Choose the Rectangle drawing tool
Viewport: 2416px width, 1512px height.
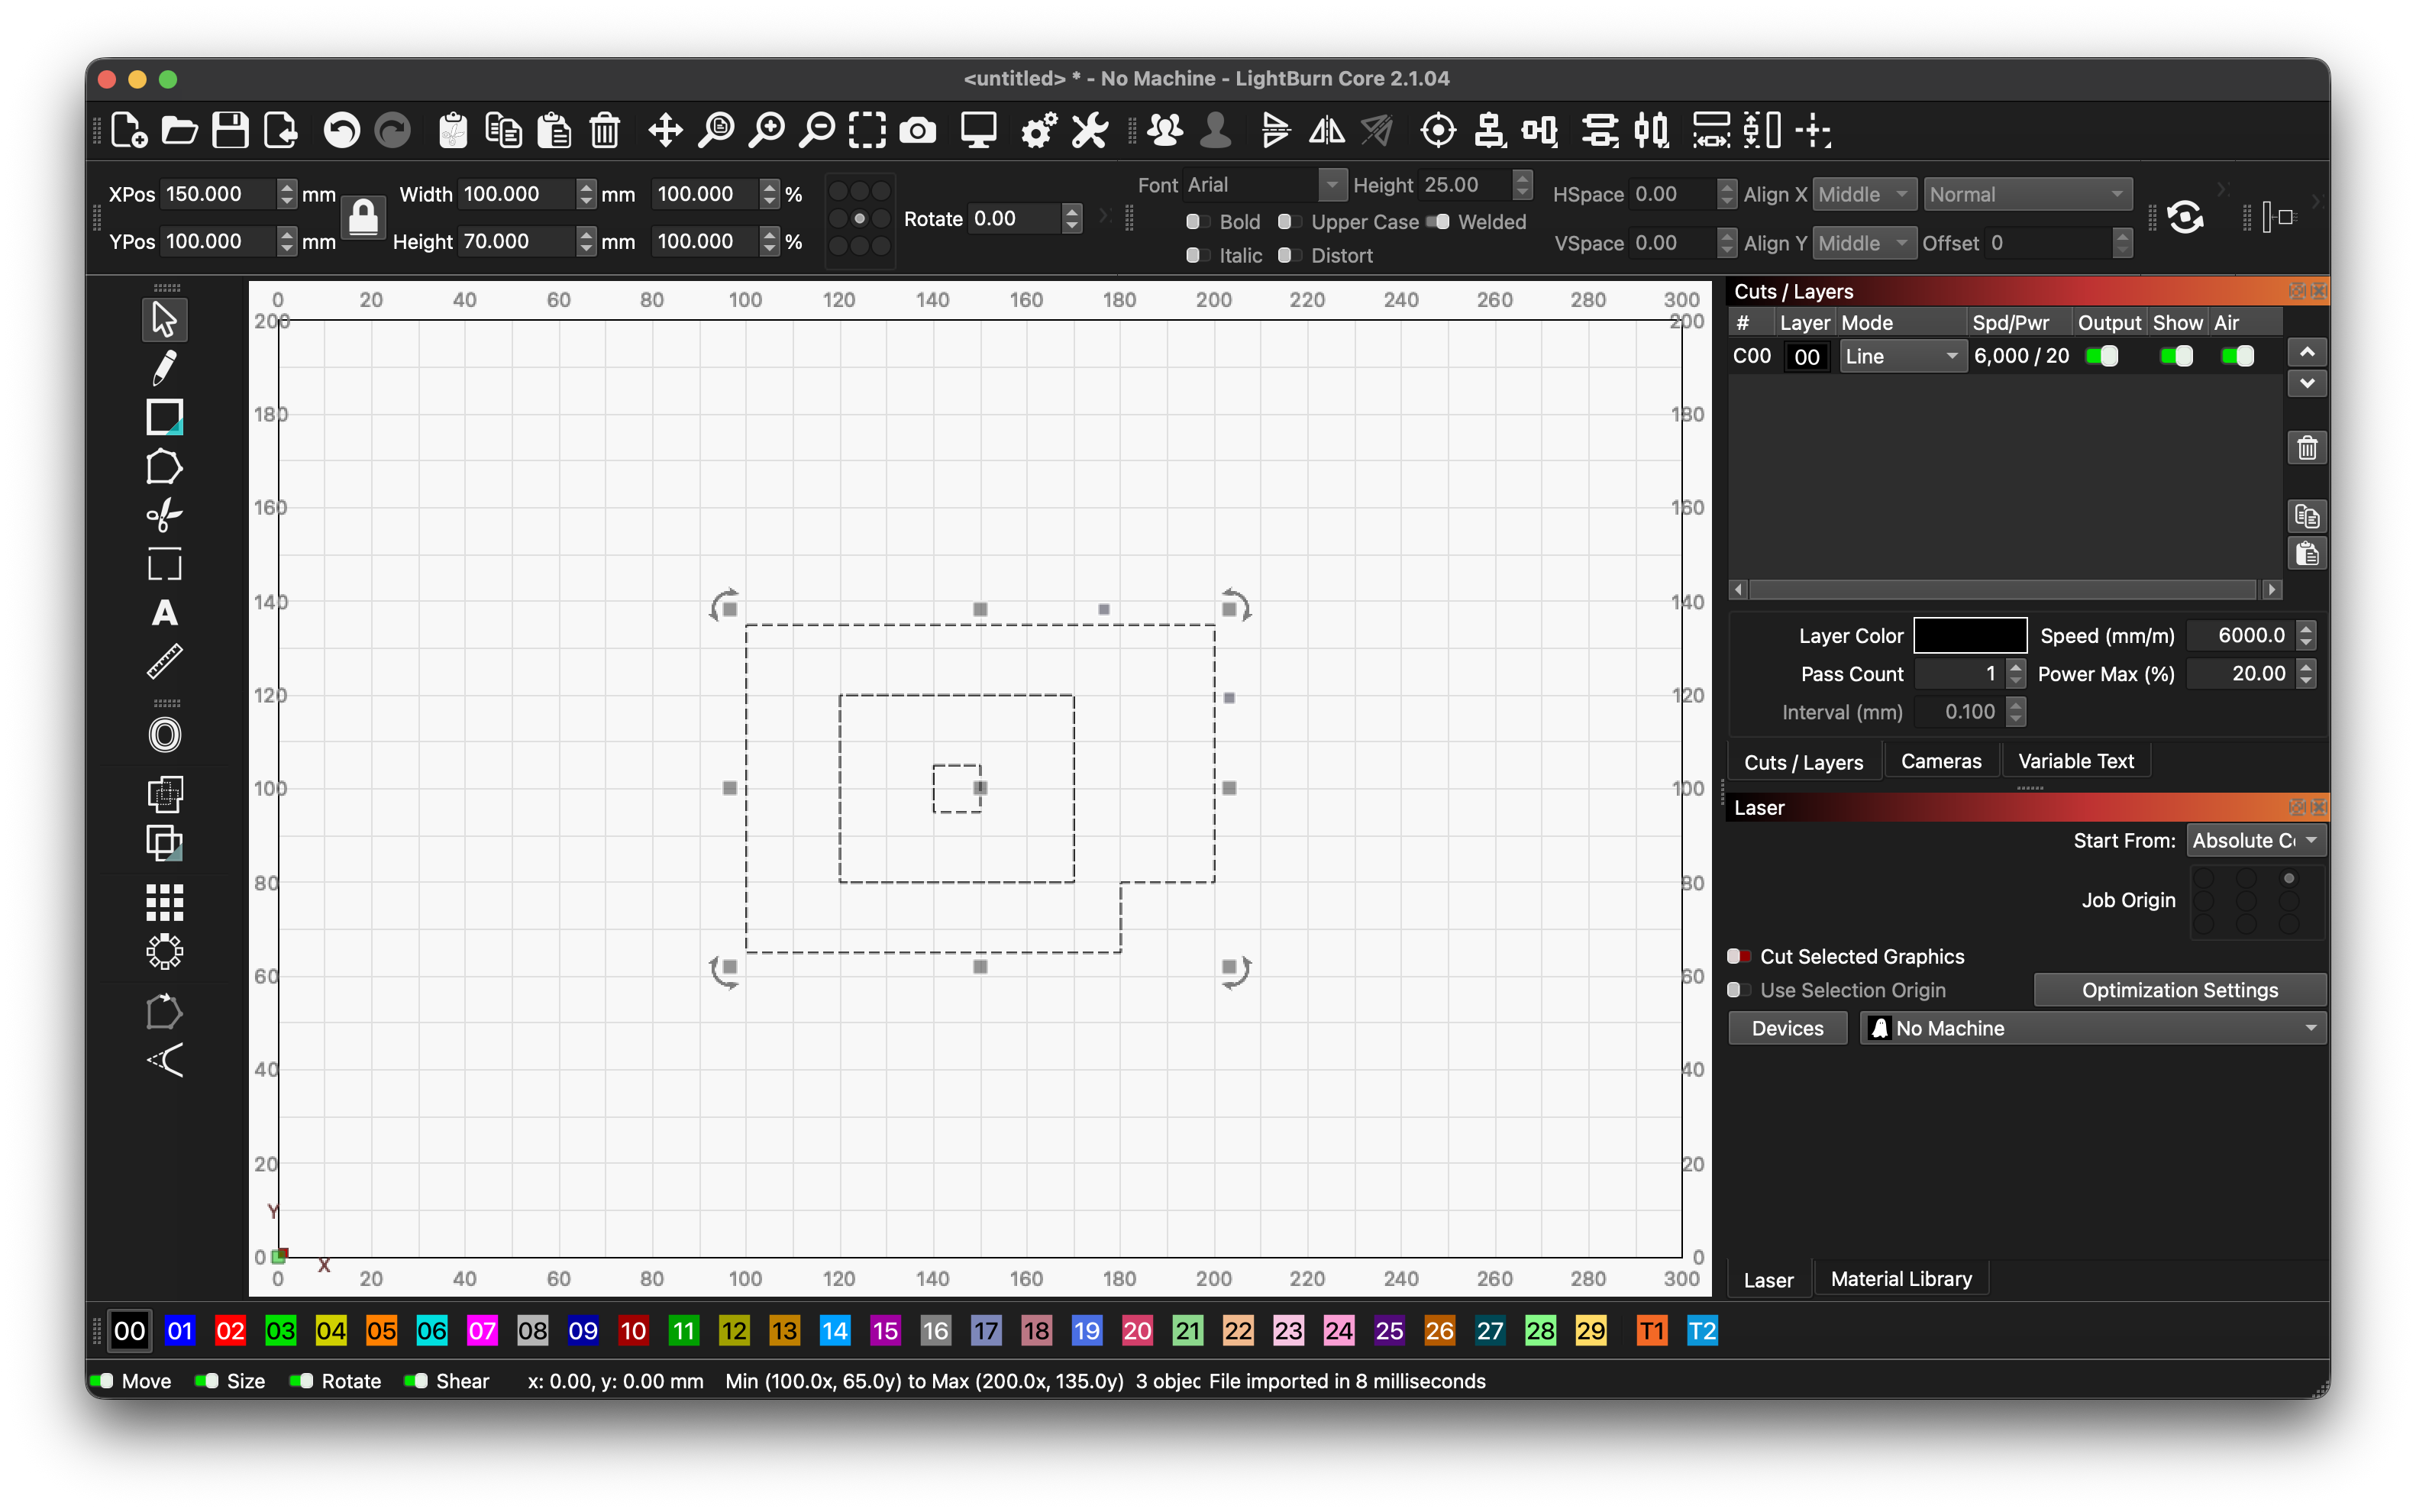[x=164, y=417]
